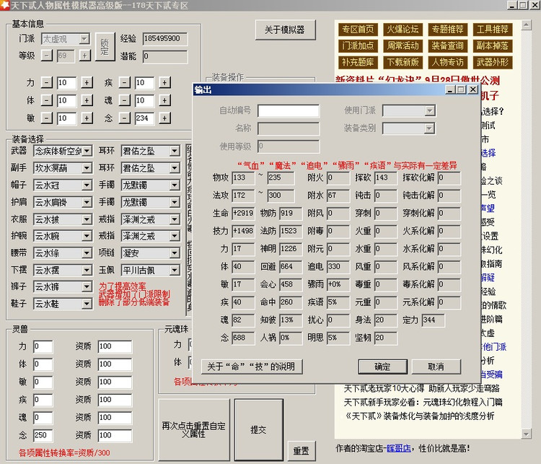
Task: Open 副手 dropdown showing 坎水溟葫
Action: click(x=87, y=168)
